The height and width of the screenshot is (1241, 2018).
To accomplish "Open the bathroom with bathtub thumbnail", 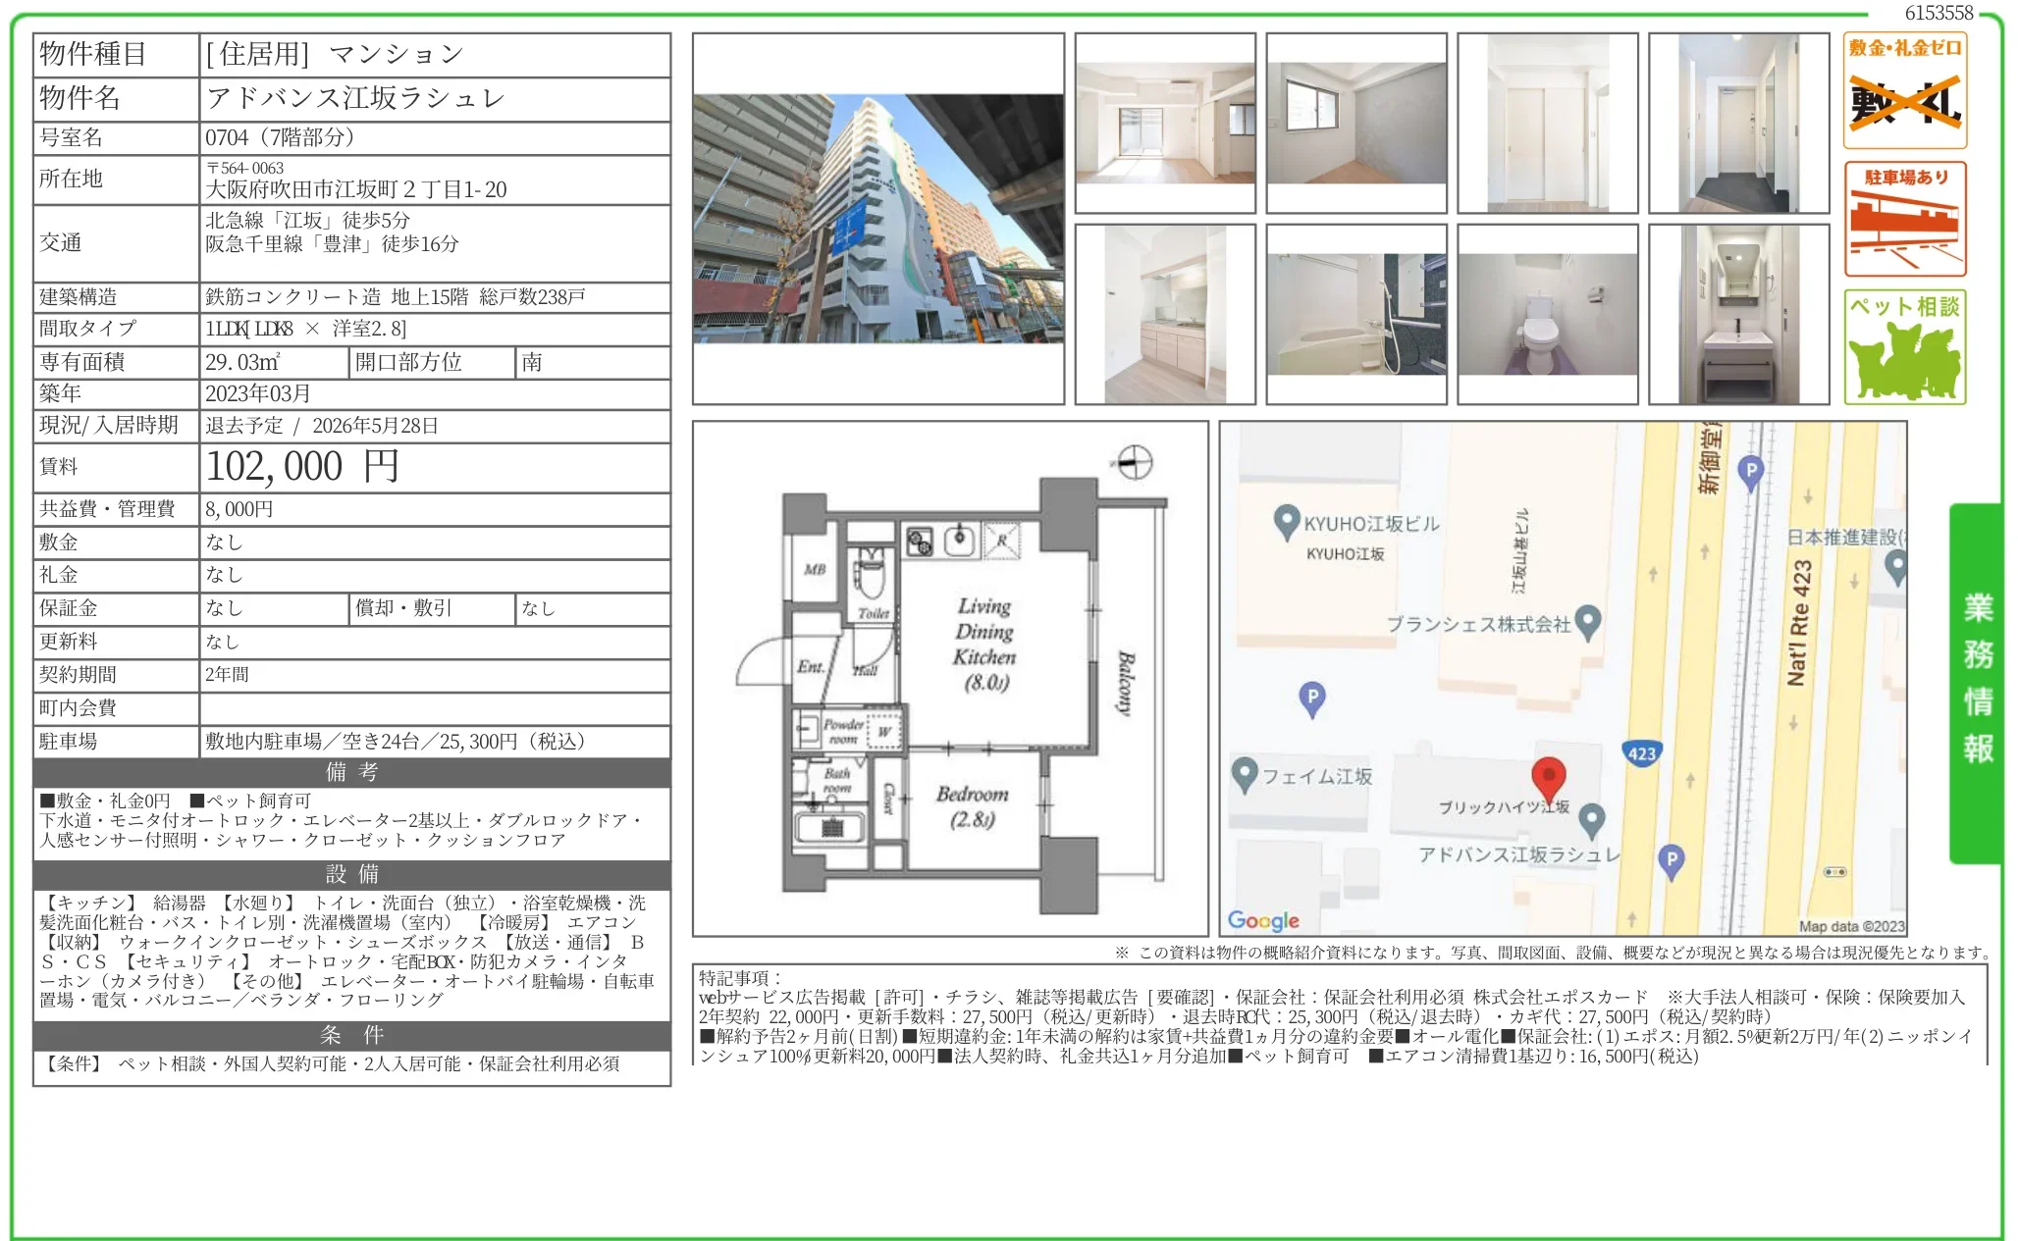I will click(x=1355, y=314).
